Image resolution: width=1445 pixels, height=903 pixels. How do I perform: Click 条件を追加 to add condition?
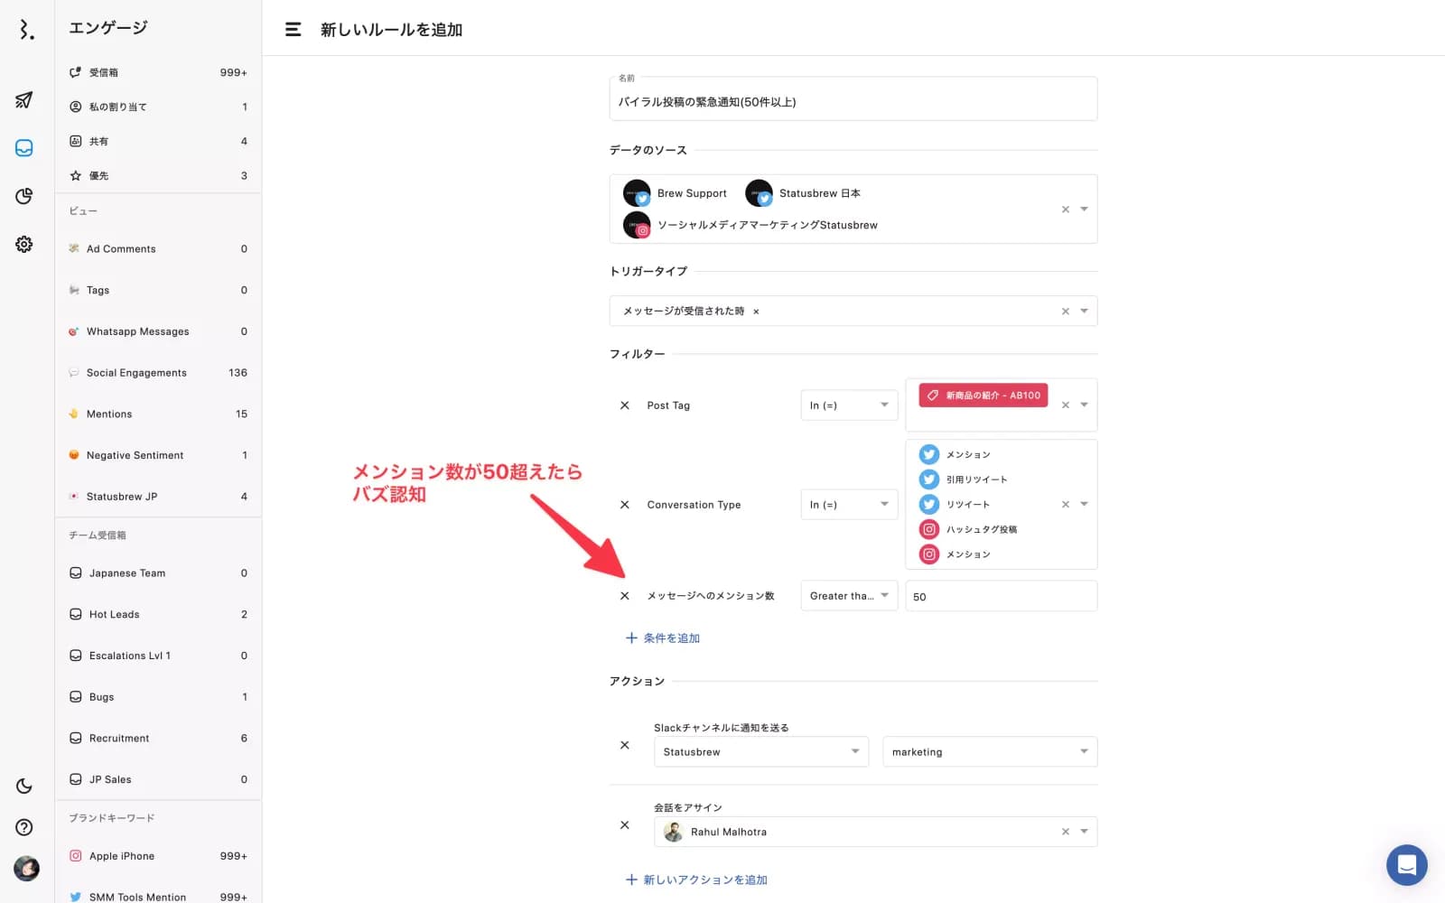pos(663,638)
